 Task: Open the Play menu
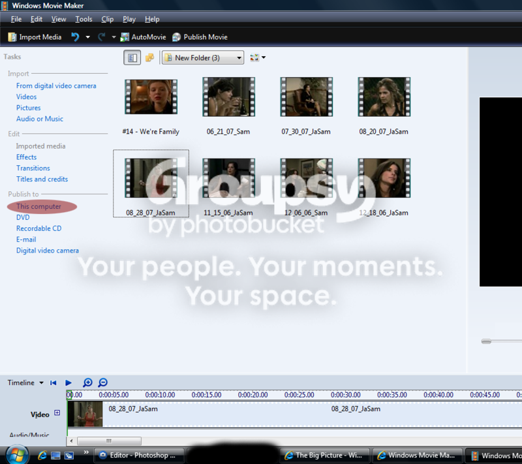tap(129, 20)
